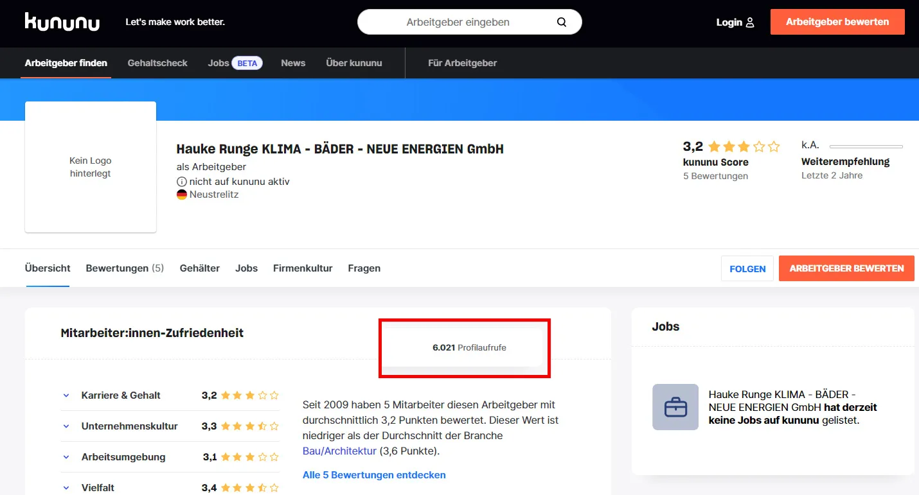The width and height of the screenshot is (919, 495).
Task: Click '5 Bewertungen' under kununu Score
Action: click(x=715, y=176)
